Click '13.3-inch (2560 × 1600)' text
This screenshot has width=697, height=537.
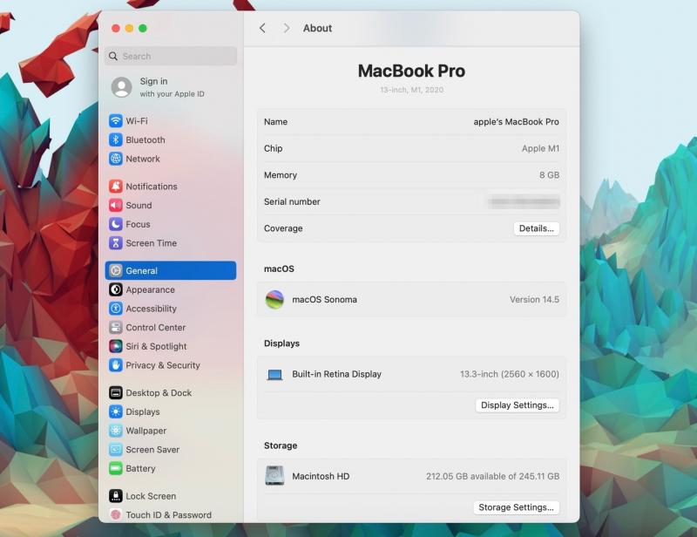pyautogui.click(x=510, y=374)
